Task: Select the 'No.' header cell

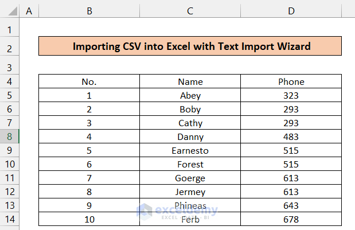Action: tap(89, 81)
